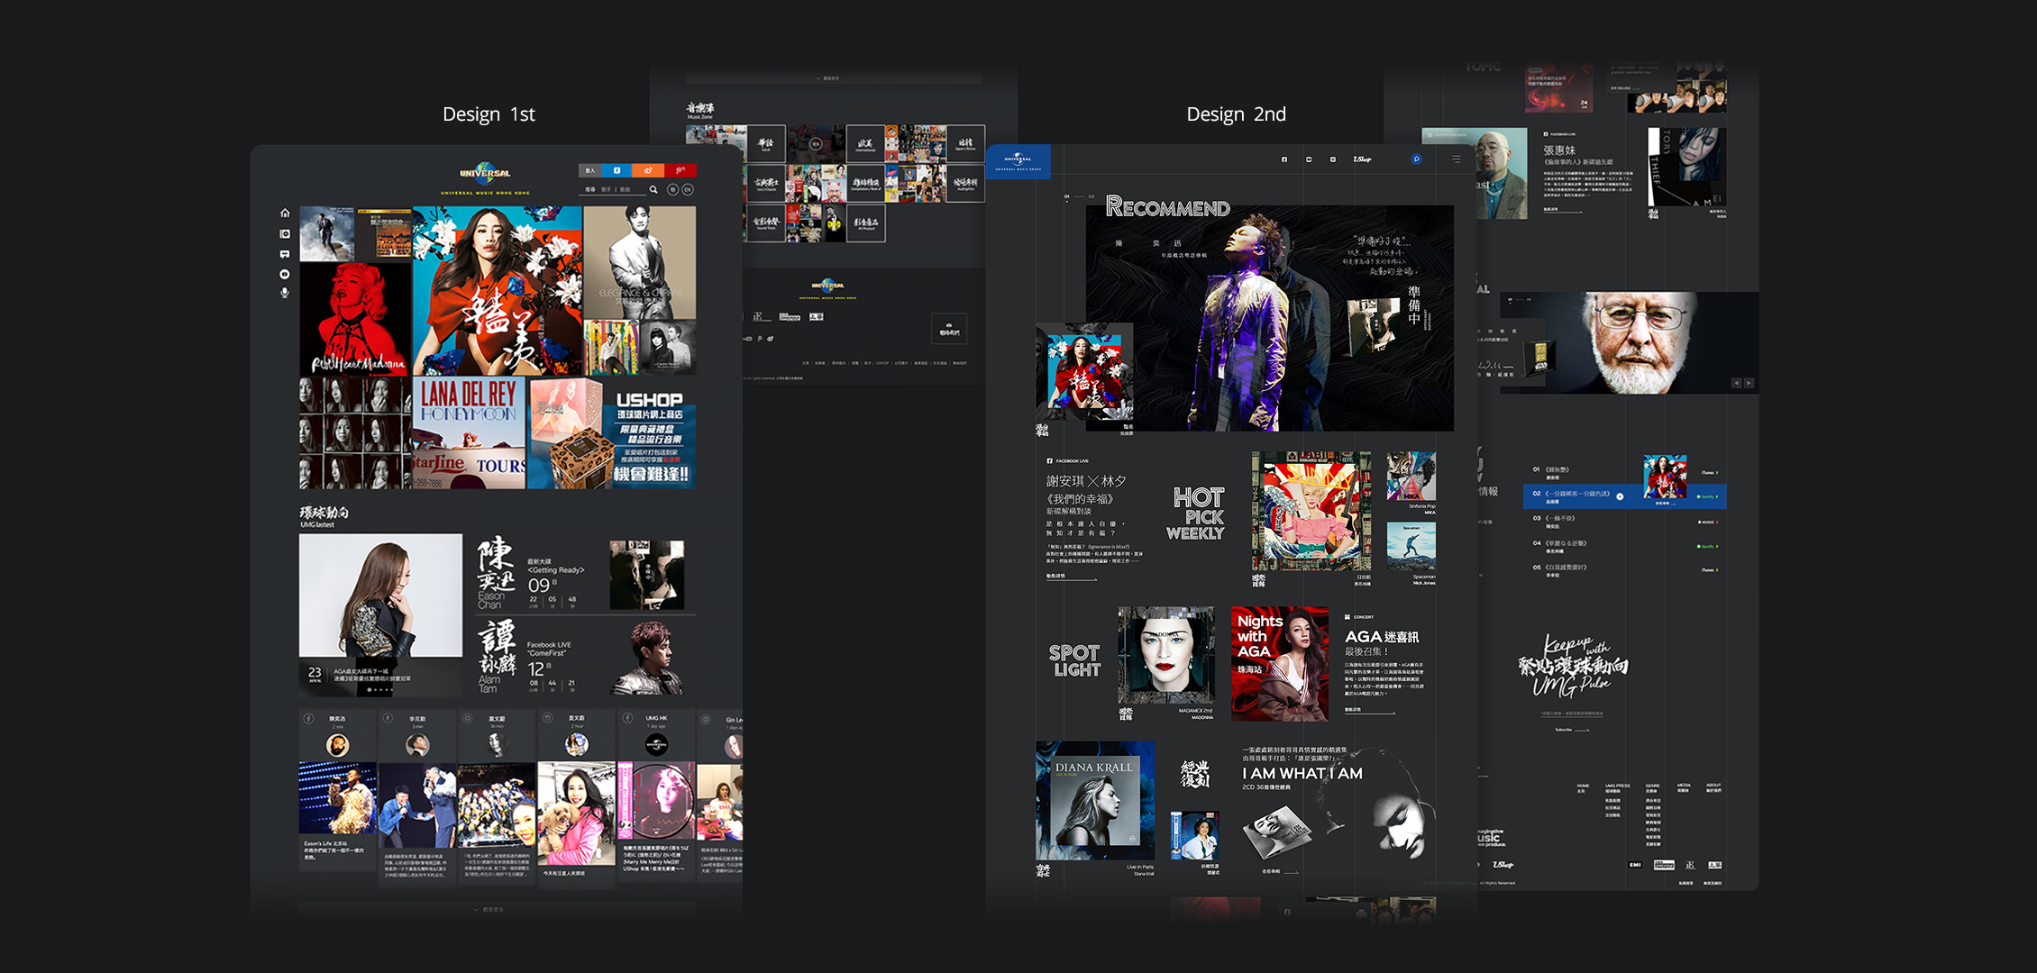Click the Universal Music Hong Kong logo
2037x973 pixels.
pos(485,176)
